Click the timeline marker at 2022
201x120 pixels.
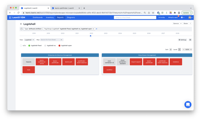[x=90, y=36]
